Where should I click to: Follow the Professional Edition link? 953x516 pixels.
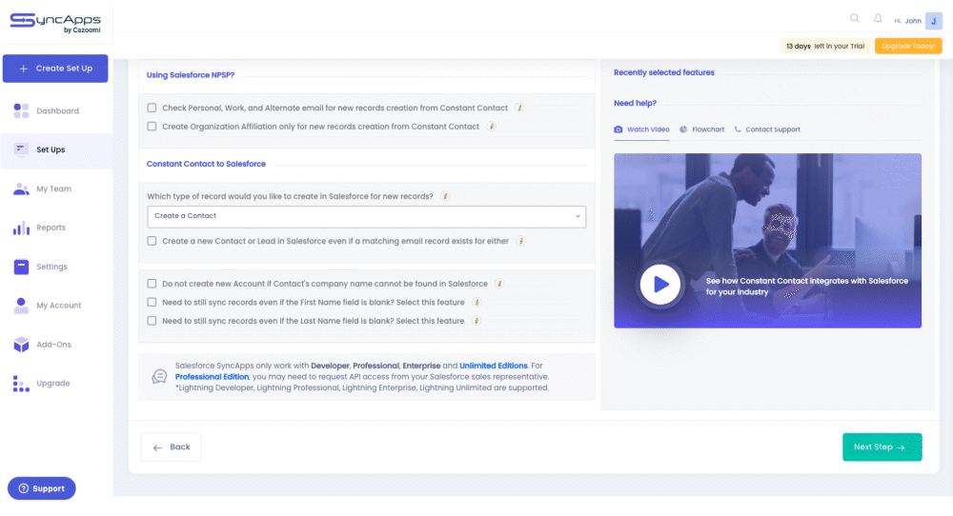click(213, 376)
